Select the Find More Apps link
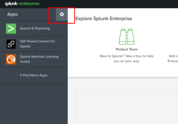The height and width of the screenshot is (124, 178). pos(34,75)
